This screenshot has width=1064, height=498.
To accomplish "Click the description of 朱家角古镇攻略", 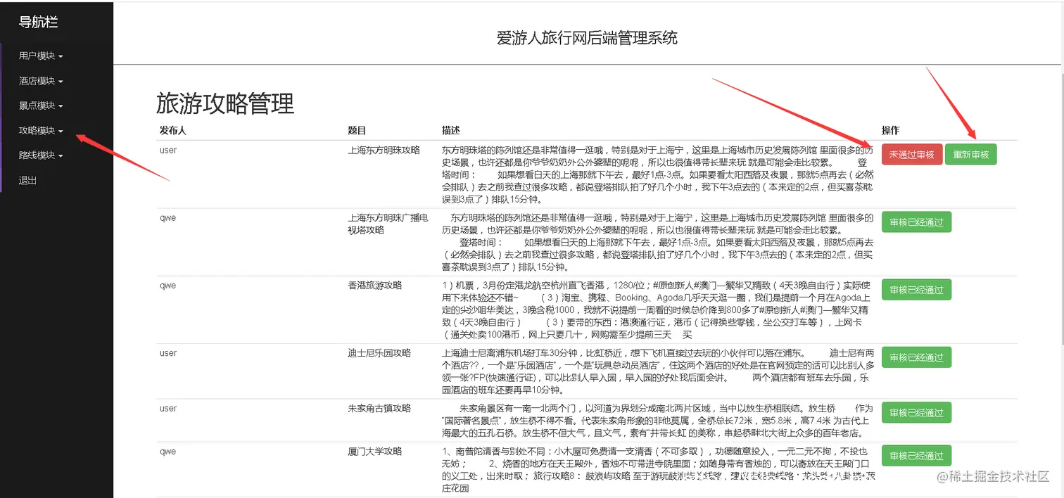I will pyautogui.click(x=657, y=420).
